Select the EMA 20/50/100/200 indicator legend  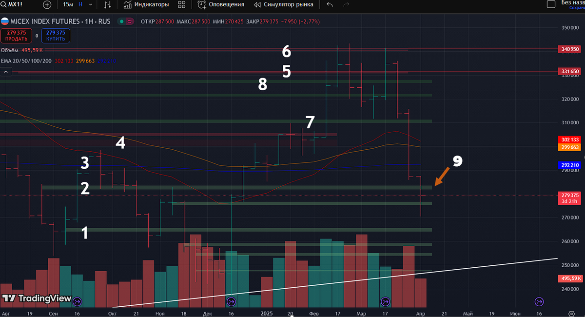(x=25, y=60)
